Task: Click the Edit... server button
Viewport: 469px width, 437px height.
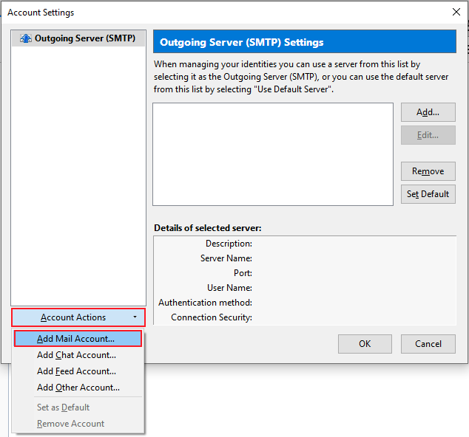Action: click(428, 135)
